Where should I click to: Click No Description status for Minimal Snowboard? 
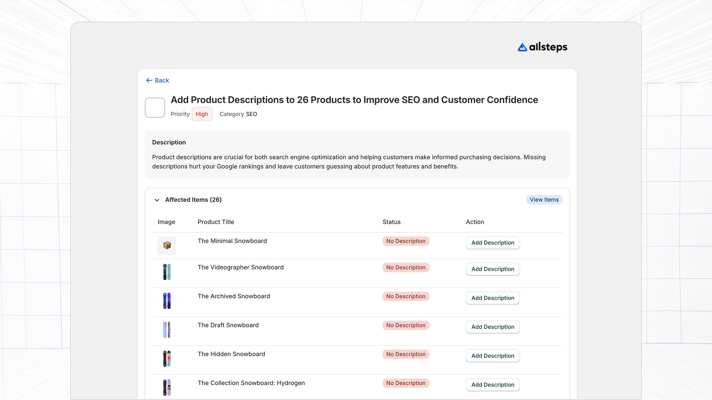pyautogui.click(x=406, y=241)
